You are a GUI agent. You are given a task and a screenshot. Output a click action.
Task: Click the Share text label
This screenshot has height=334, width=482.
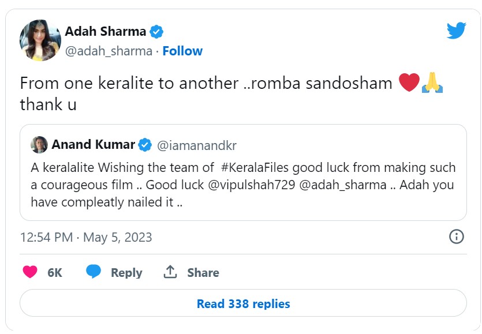click(x=203, y=273)
